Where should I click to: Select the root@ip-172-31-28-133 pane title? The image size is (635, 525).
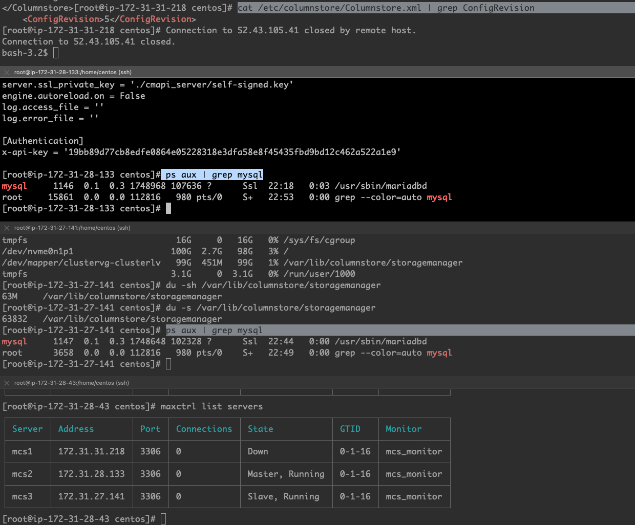[x=72, y=72]
